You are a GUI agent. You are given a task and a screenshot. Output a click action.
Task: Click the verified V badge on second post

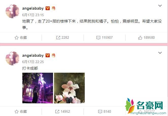click(48, 55)
